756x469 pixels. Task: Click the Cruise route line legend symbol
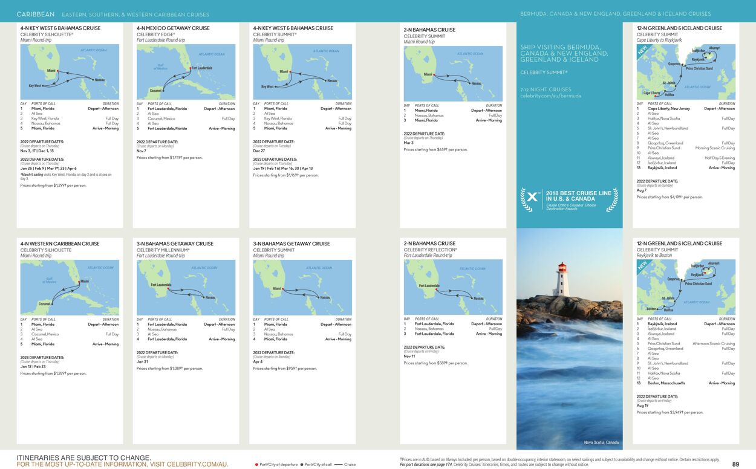pos(339,464)
